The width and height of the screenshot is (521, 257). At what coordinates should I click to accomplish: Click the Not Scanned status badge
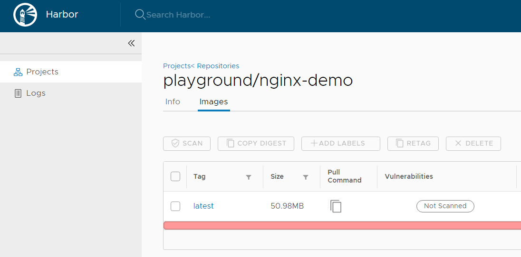(x=445, y=206)
